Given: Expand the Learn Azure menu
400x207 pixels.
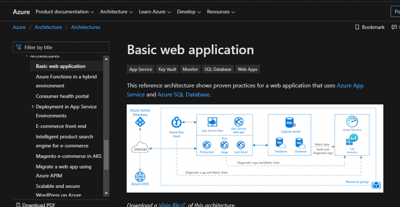Looking at the screenshot, I should coord(155,12).
